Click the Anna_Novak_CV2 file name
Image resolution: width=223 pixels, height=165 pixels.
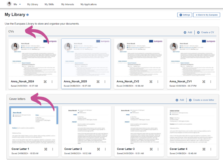point(128,81)
